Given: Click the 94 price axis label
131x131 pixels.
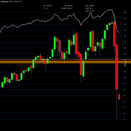Looking at the screenshot, I should [124, 90].
